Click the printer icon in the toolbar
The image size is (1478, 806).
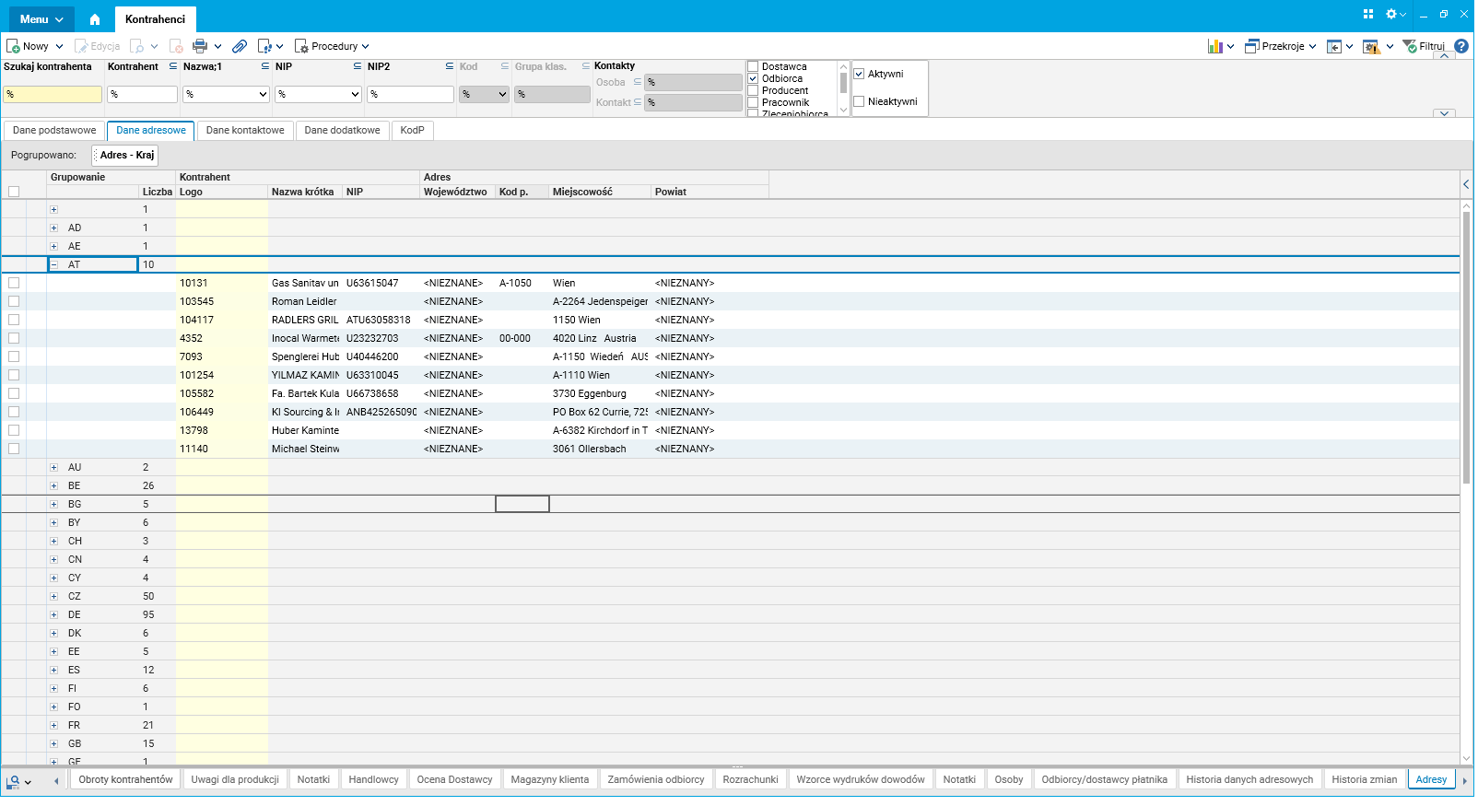point(200,46)
